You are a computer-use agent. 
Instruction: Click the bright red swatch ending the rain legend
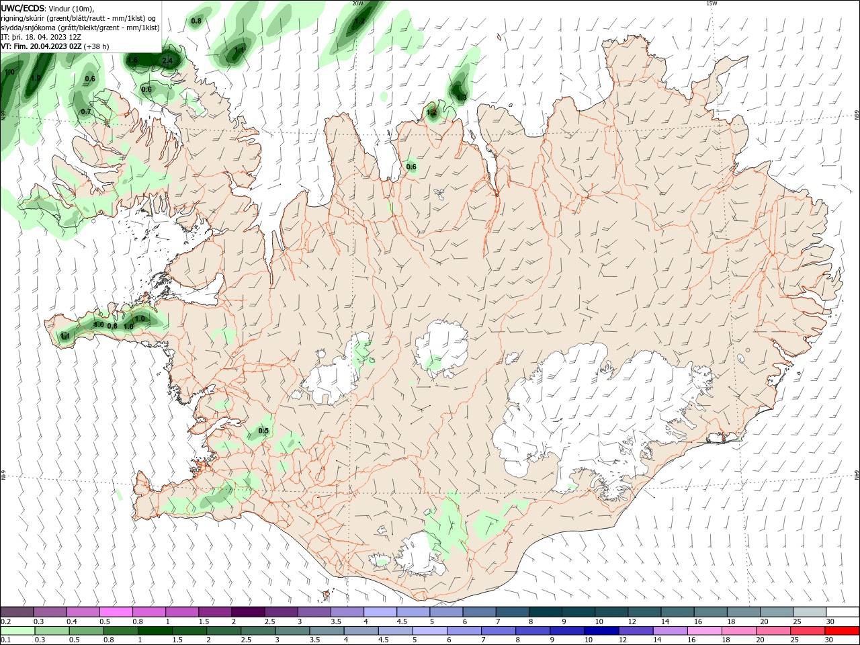pos(843,631)
